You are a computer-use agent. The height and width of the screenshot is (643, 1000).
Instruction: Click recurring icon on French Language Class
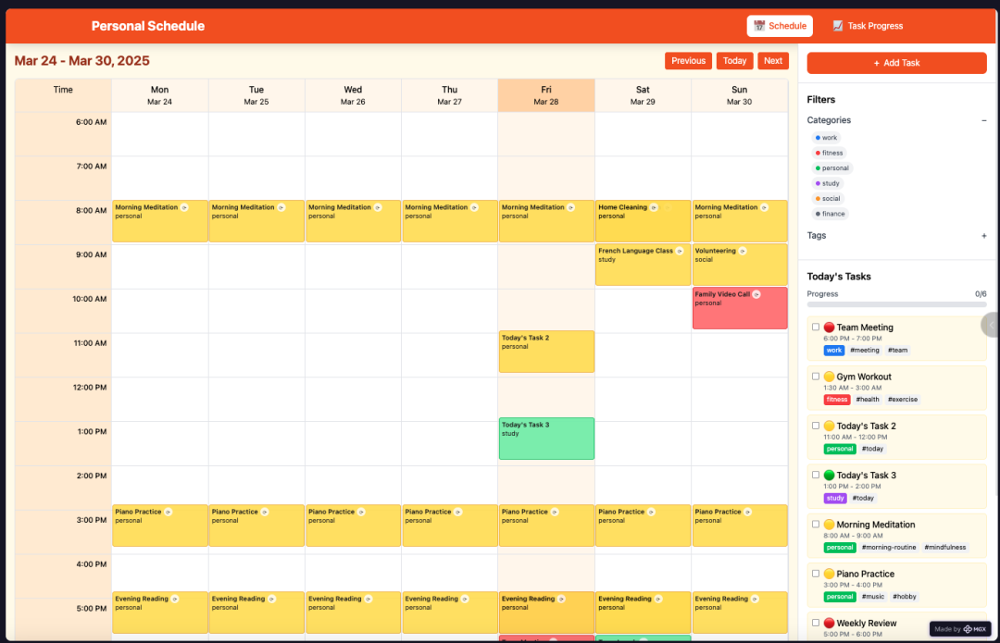680,251
